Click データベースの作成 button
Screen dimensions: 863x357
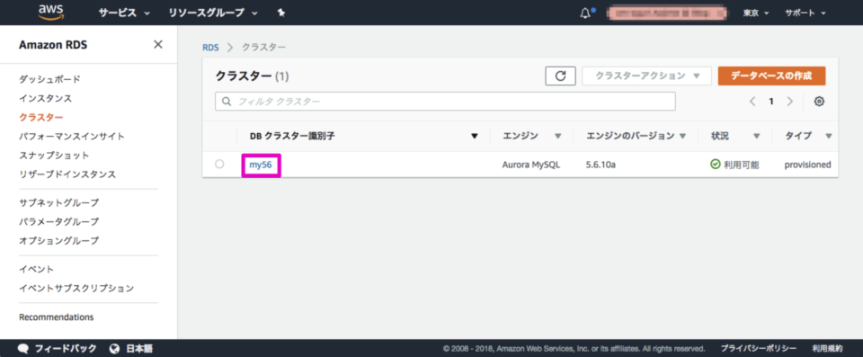pyautogui.click(x=771, y=76)
